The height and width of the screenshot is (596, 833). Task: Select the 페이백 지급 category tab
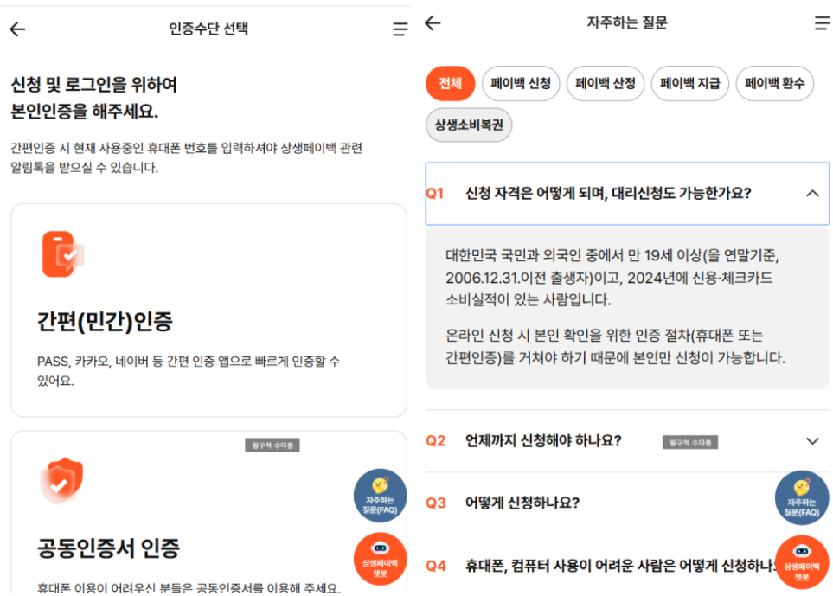tap(689, 83)
